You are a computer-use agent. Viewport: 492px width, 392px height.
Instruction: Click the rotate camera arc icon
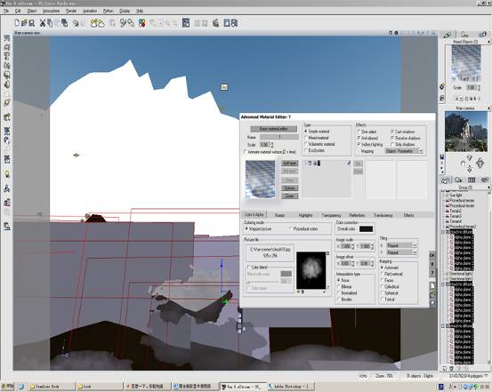click(463, 164)
